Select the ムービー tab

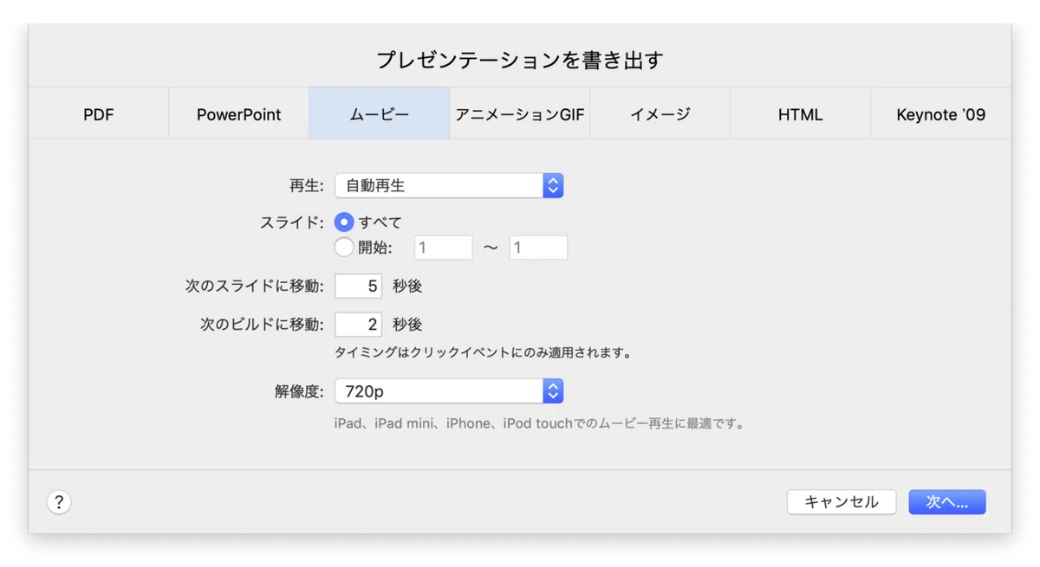(380, 113)
